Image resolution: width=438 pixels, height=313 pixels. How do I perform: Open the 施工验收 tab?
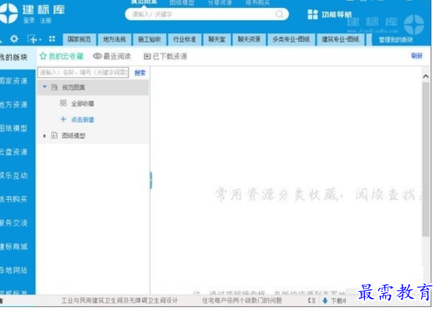click(x=149, y=39)
